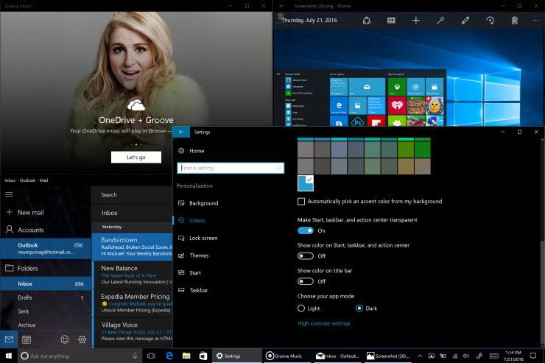Image resolution: width=545 pixels, height=363 pixels.
Task: Open High contrast settings link
Action: pyautogui.click(x=324, y=323)
